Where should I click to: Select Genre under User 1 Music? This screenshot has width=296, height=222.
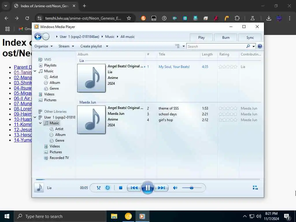pos(57,140)
